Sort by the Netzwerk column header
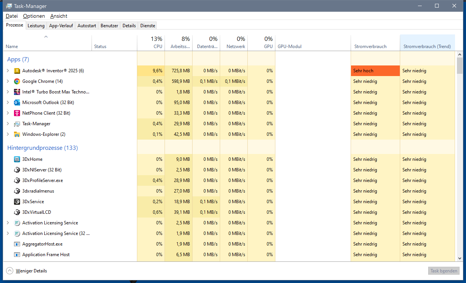The image size is (466, 283). click(x=234, y=43)
